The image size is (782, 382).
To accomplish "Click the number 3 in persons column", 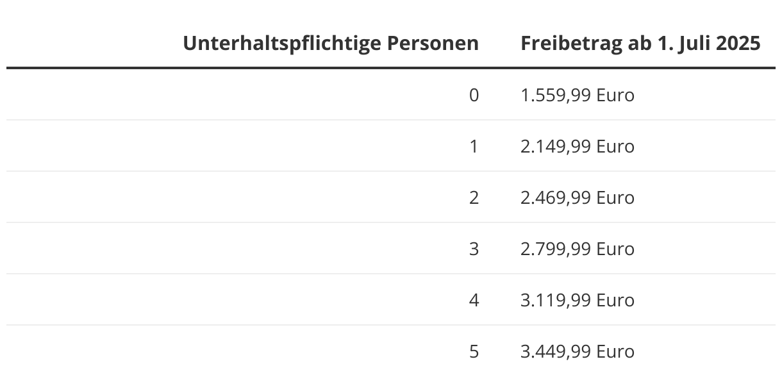I will click(x=474, y=249).
